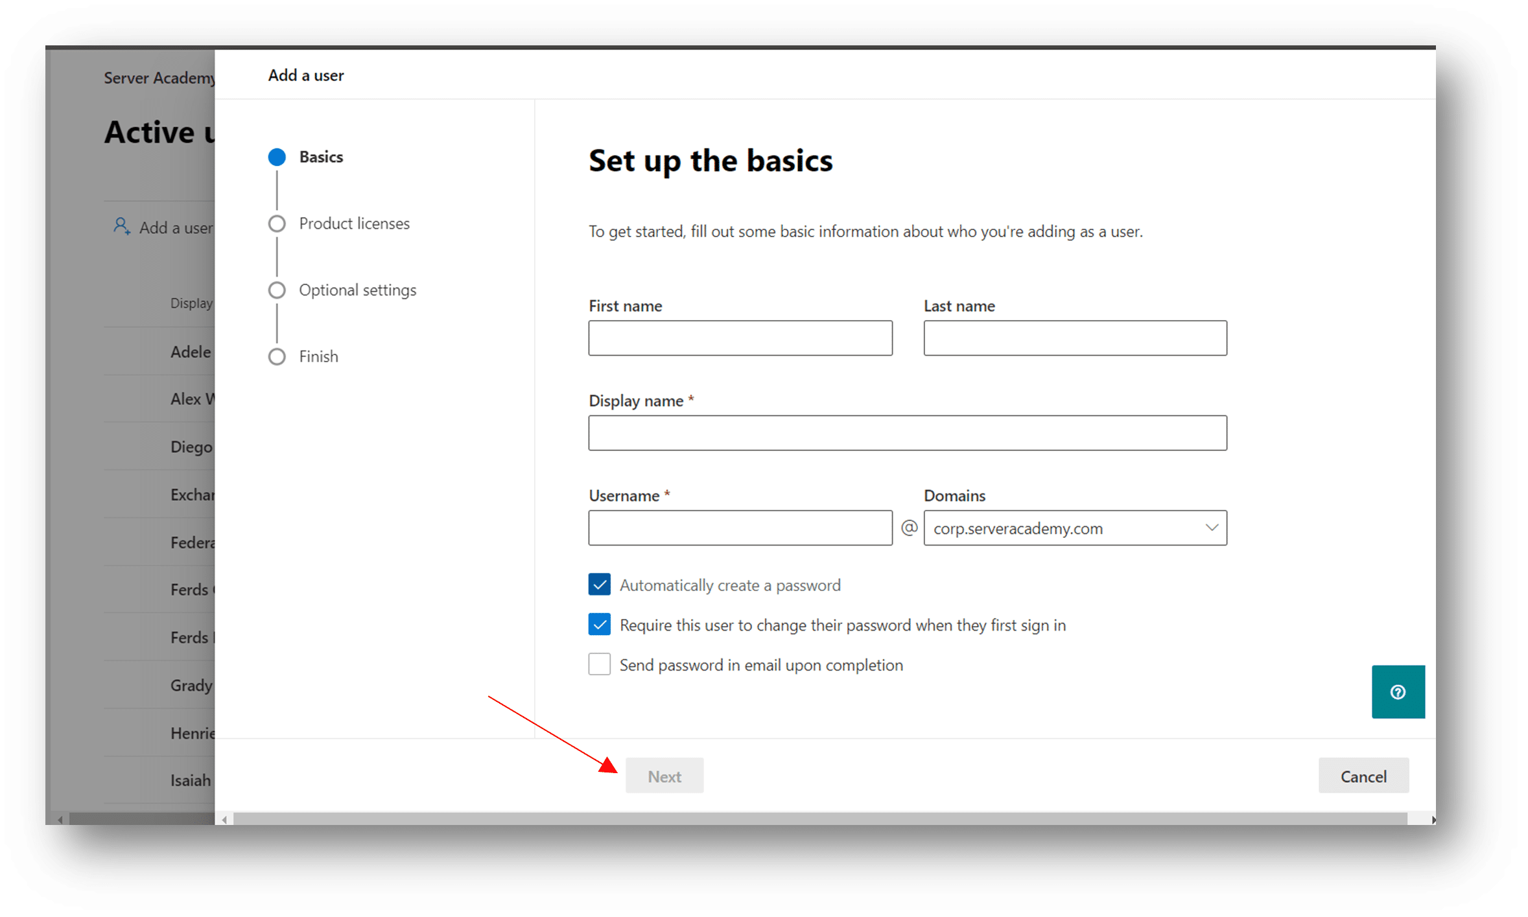The image size is (1528, 917).
Task: Click the left scroll arrow of the panel scrollbar
Action: click(224, 819)
